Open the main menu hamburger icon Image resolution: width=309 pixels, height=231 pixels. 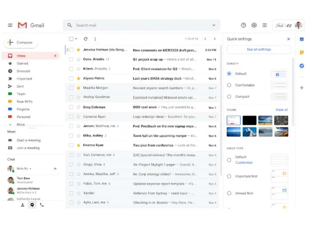pyautogui.click(x=10, y=25)
